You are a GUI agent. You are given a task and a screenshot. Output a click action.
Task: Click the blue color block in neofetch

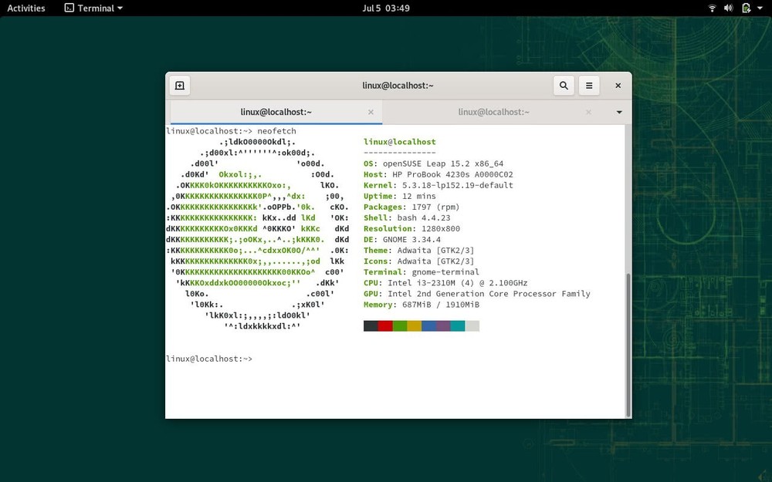tap(428, 325)
